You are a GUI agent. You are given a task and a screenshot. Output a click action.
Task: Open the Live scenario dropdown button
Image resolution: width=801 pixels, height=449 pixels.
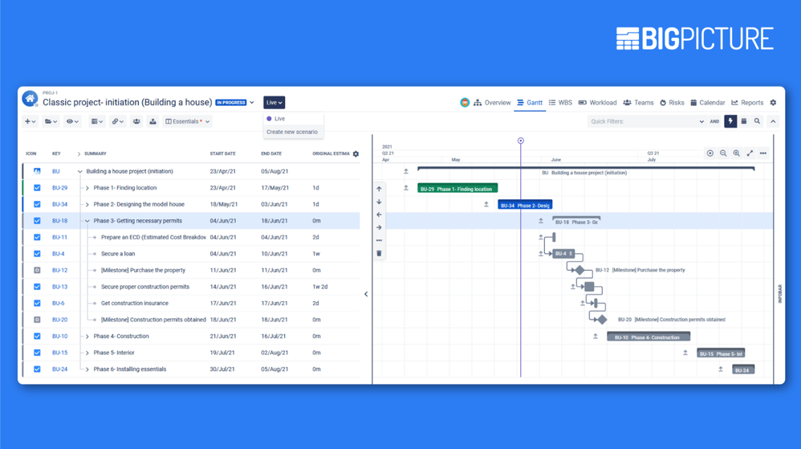(x=274, y=103)
